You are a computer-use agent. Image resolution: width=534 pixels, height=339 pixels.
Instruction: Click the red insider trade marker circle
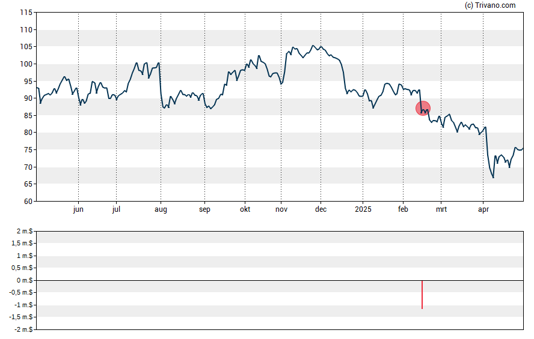(423, 109)
